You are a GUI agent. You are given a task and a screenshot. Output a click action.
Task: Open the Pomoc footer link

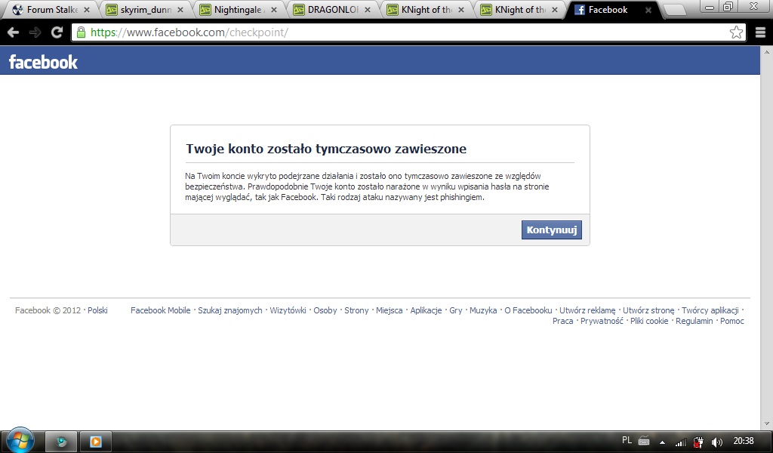(x=732, y=322)
